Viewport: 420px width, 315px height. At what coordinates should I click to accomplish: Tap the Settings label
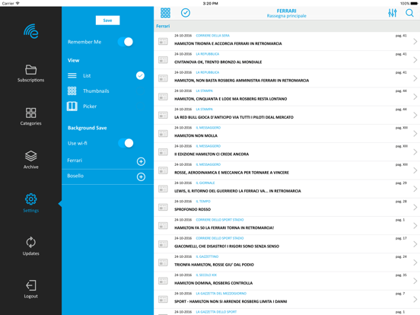coord(30,211)
